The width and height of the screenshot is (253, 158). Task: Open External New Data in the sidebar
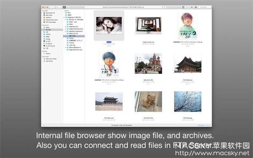tap(51, 20)
